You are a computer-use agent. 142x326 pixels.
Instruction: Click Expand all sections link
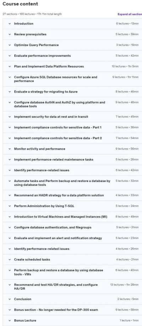(130, 14)
